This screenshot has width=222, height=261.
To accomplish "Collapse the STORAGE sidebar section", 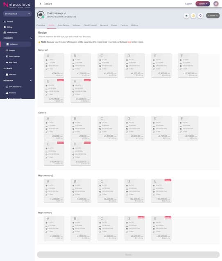I will (x=31, y=68).
